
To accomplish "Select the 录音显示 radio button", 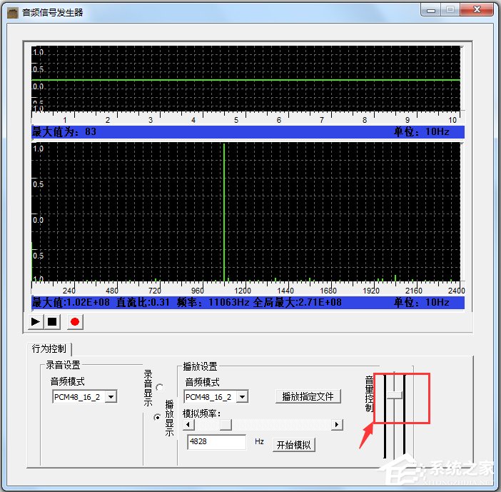I will [x=158, y=386].
